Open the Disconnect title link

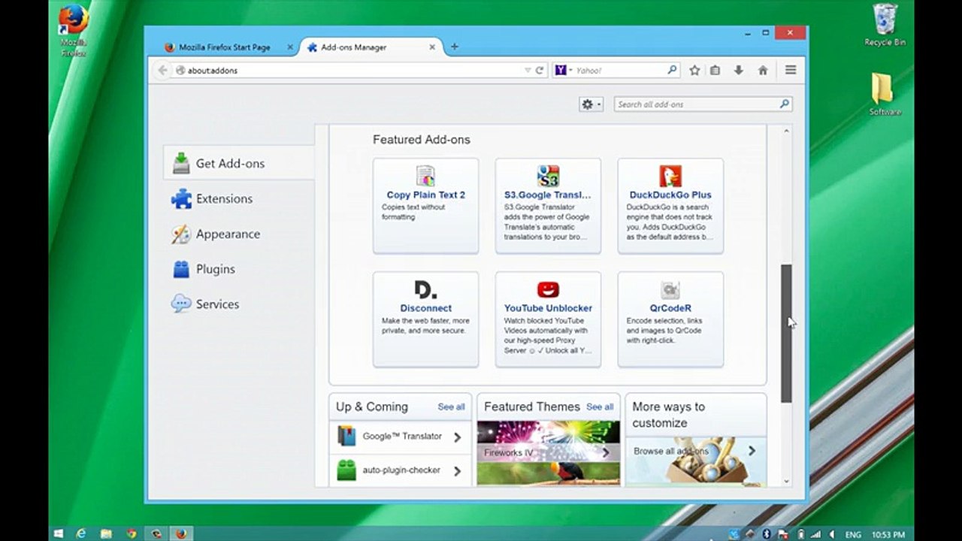[425, 308]
